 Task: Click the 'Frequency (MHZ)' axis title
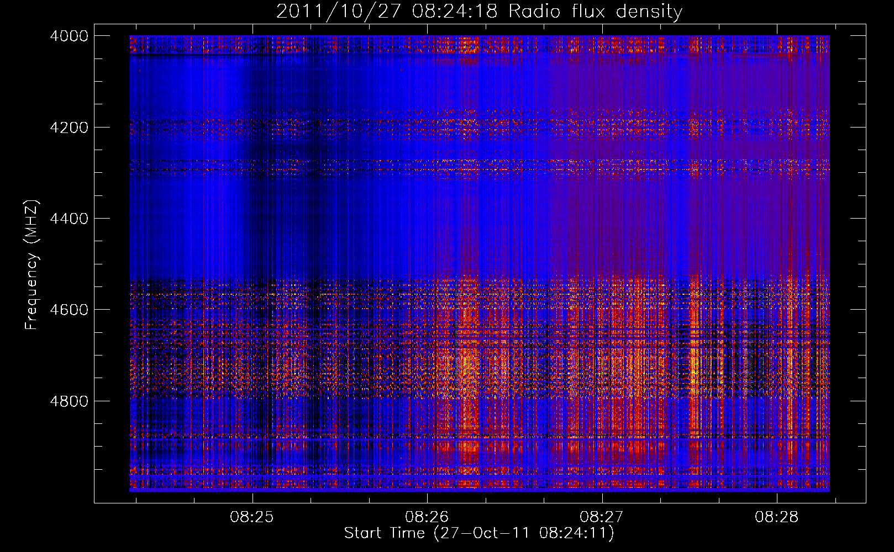coord(33,264)
